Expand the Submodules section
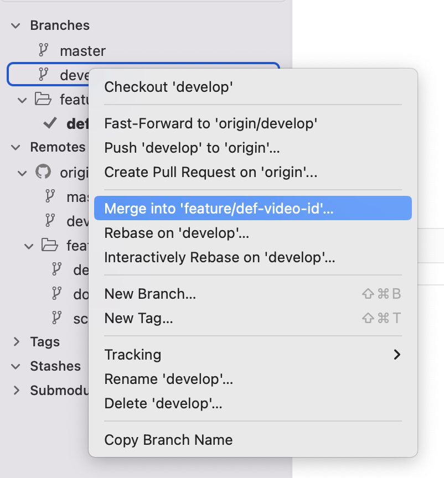The image size is (444, 478). click(x=16, y=391)
